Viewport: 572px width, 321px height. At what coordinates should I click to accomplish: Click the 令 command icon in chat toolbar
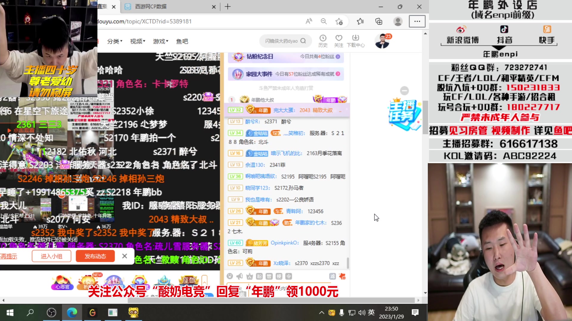(x=289, y=276)
